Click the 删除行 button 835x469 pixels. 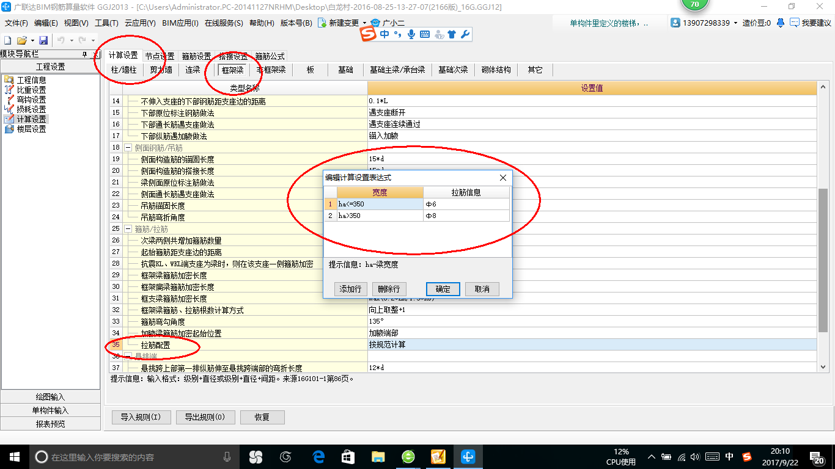pos(389,289)
